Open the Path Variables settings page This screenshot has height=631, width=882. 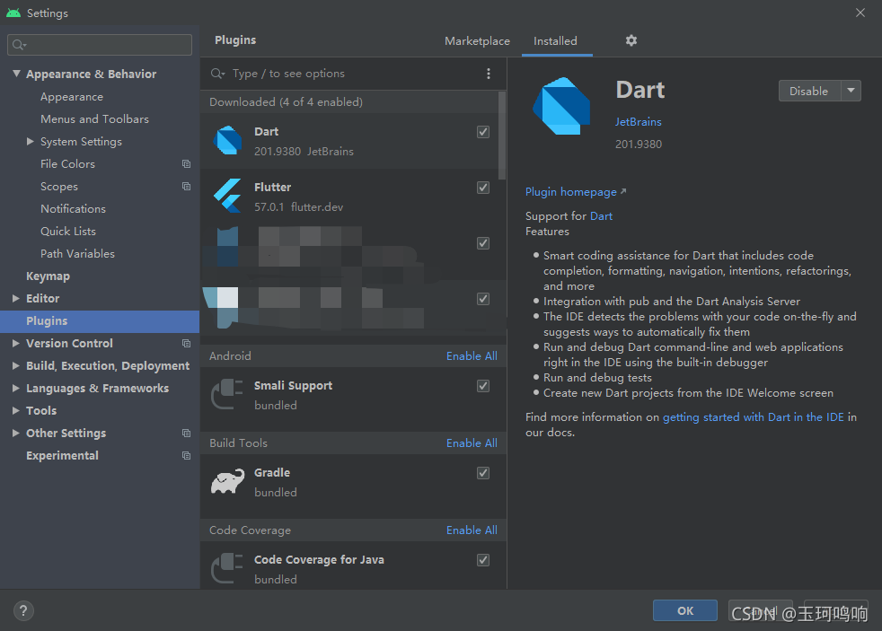click(x=77, y=253)
